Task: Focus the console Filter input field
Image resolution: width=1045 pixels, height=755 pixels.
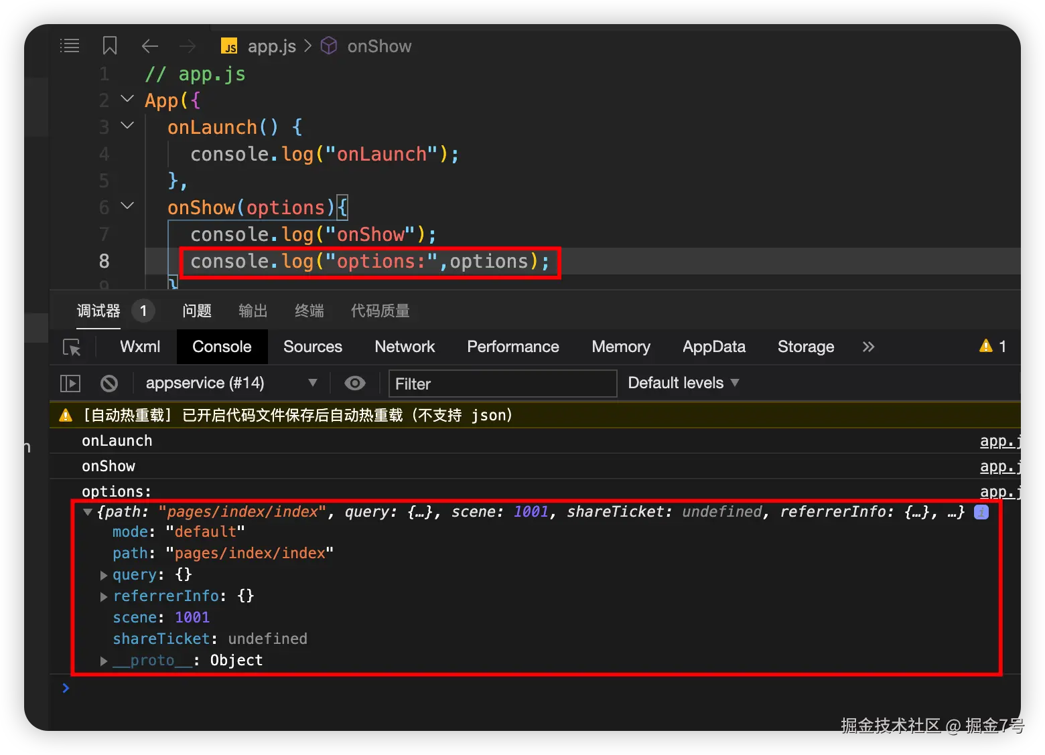Action: click(x=502, y=384)
